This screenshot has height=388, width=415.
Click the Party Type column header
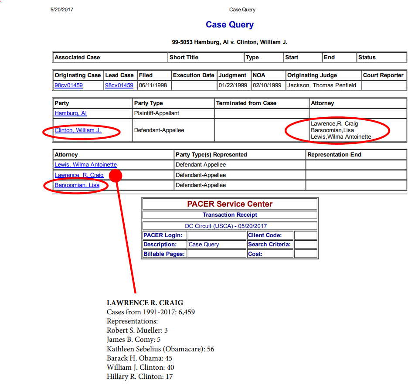coord(149,103)
